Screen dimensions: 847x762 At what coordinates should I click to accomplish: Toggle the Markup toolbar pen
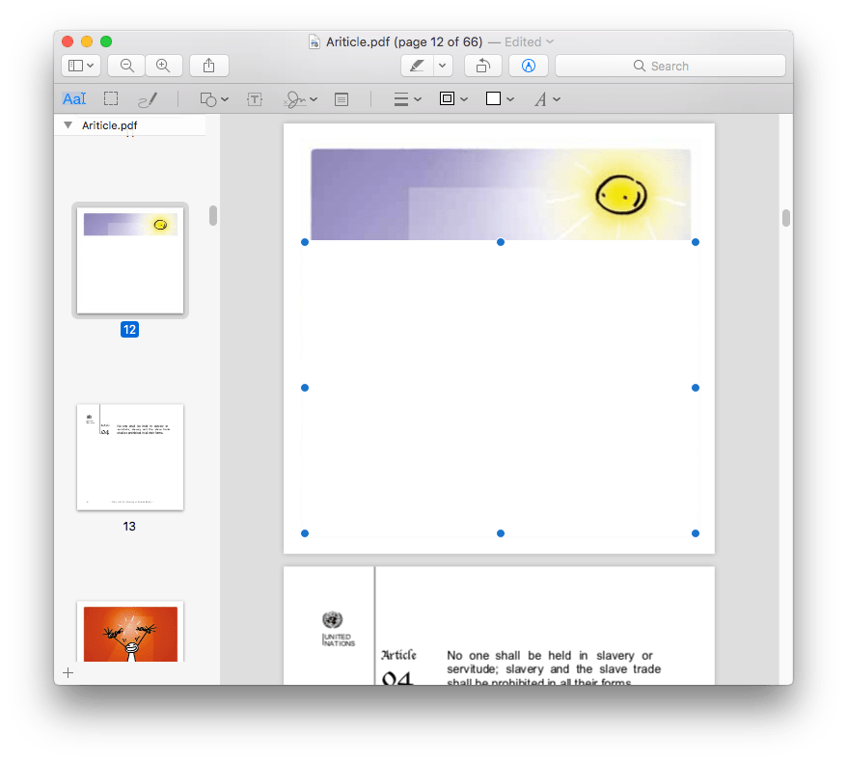coord(529,66)
